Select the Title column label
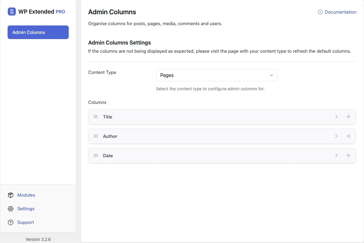Screen dimensions: 364x243 (108, 117)
